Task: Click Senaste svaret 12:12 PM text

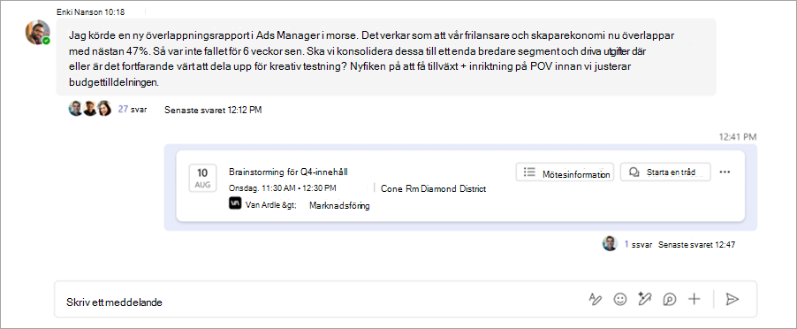Action: 213,110
